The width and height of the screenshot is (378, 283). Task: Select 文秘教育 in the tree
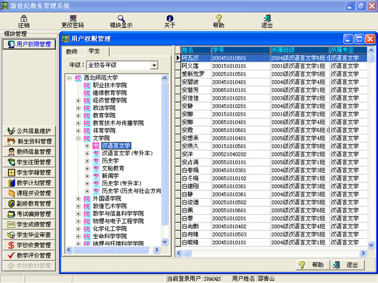point(113,169)
